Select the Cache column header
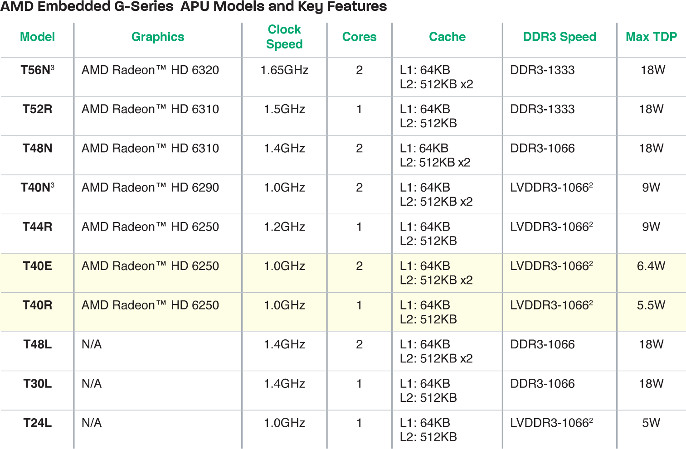 447,37
